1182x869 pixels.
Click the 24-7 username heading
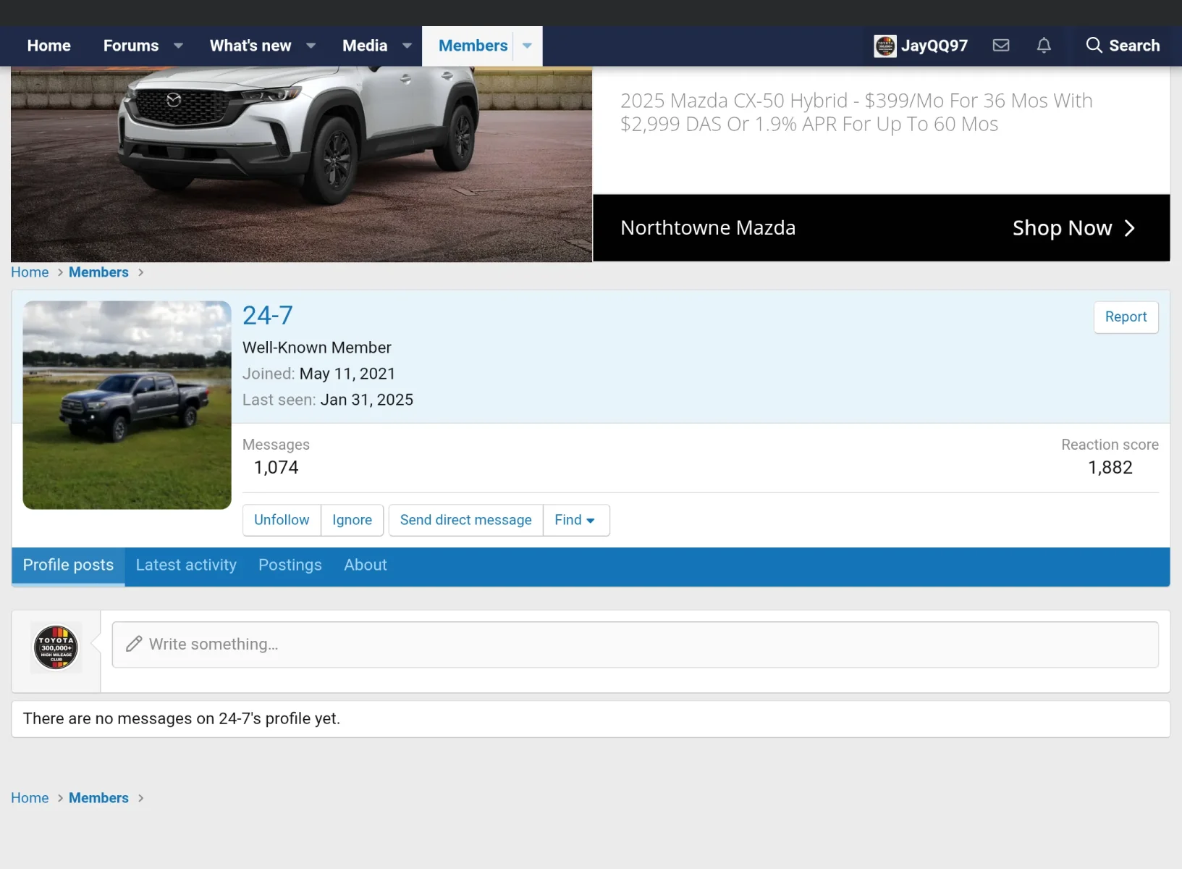point(267,316)
